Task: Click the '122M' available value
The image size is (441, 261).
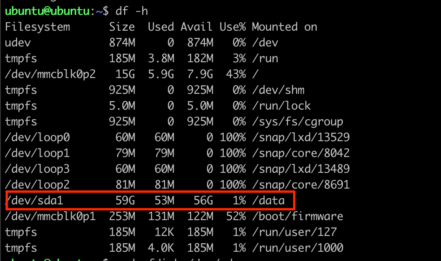Action: pyautogui.click(x=200, y=216)
